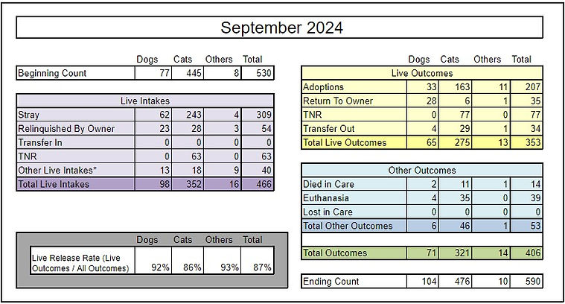Select the Live Release Rate description cell
The image size is (565, 304).
tap(80, 263)
